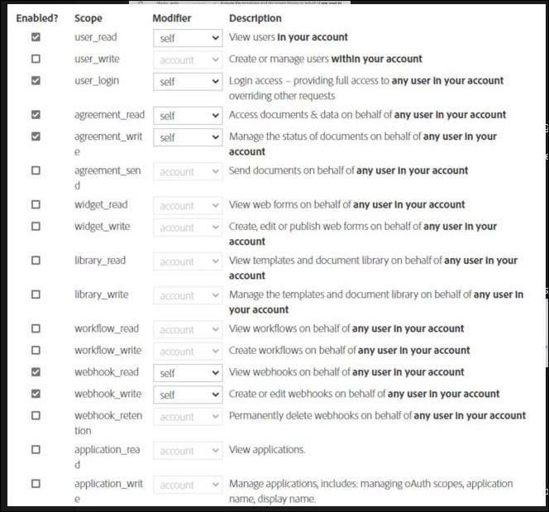Open the agreement_write modifier dropdown
Screen dimensions: 549x512
pos(188,137)
